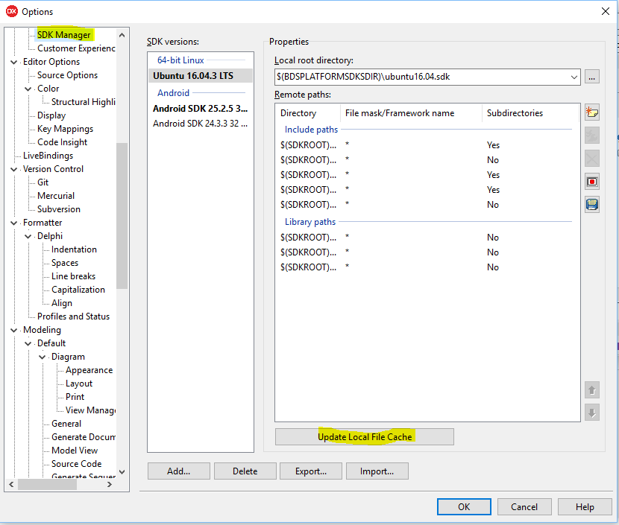
Task: Click the Delete path item icon
Action: coord(591,159)
